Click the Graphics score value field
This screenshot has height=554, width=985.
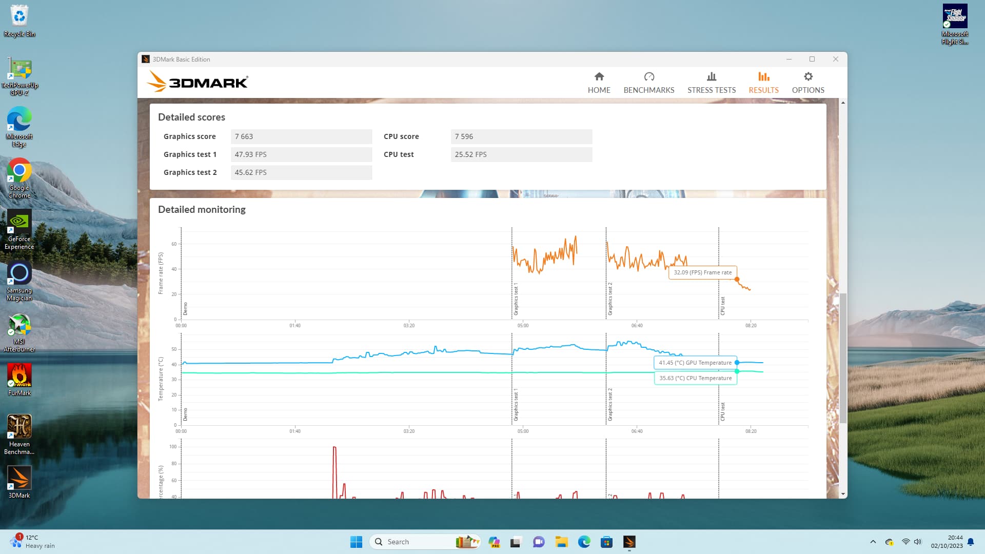tap(301, 136)
